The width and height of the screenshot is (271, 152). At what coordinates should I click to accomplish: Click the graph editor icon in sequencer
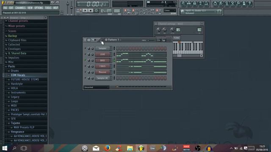159,40
